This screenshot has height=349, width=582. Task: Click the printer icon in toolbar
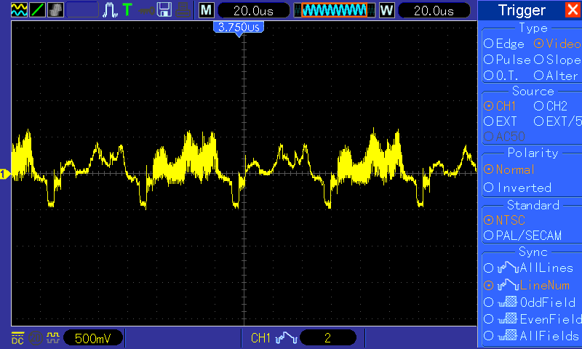point(183,10)
